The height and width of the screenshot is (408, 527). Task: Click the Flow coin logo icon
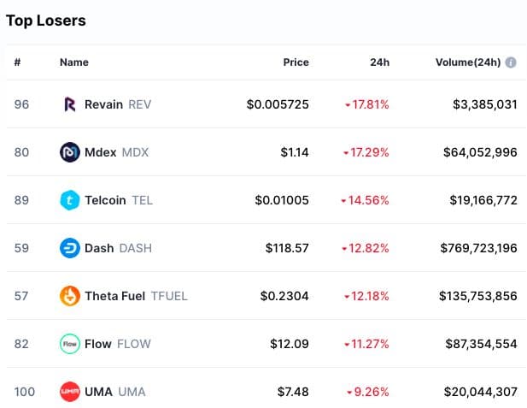70,344
